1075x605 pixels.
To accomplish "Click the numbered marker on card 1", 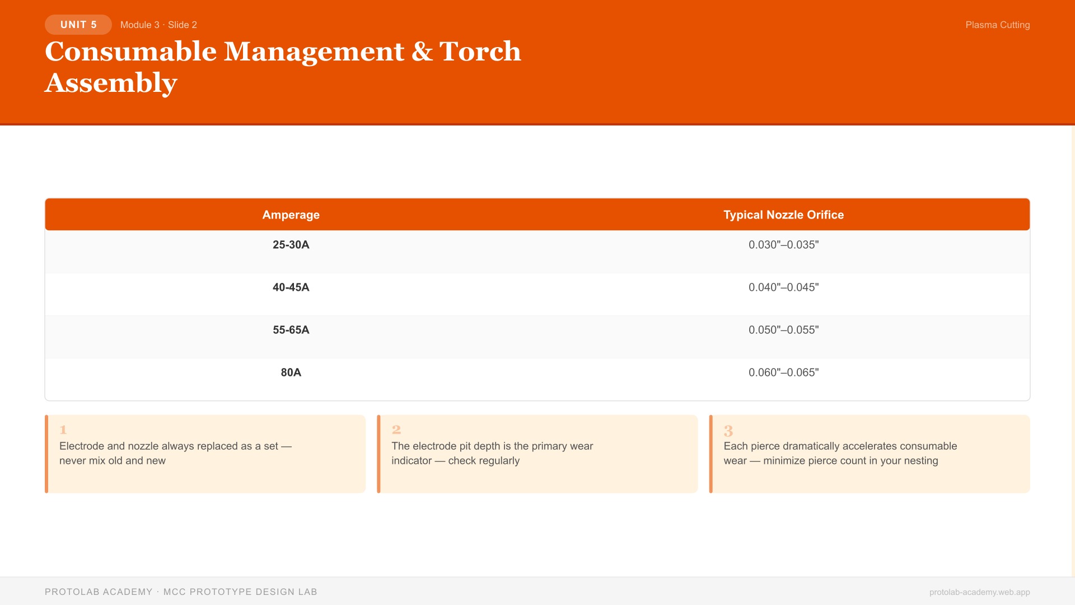I will click(x=63, y=430).
